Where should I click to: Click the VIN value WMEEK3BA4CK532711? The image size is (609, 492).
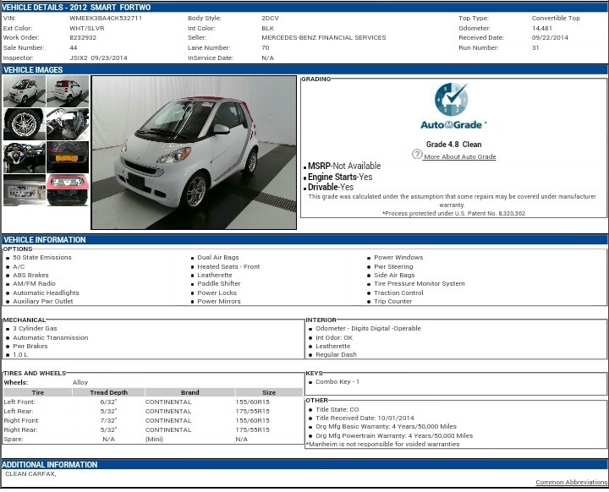(106, 18)
